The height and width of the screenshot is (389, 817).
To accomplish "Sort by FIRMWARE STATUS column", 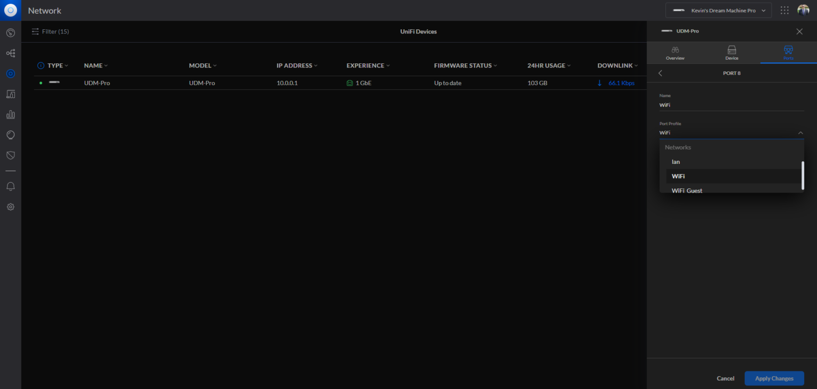I will coord(465,65).
